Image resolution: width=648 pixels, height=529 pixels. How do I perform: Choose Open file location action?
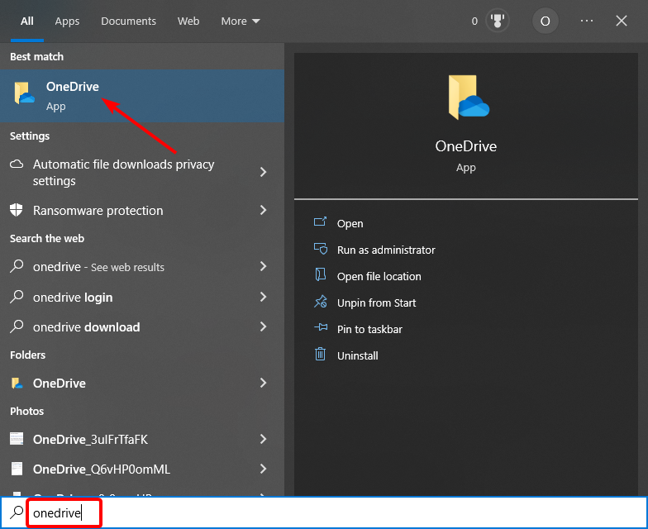coord(379,276)
